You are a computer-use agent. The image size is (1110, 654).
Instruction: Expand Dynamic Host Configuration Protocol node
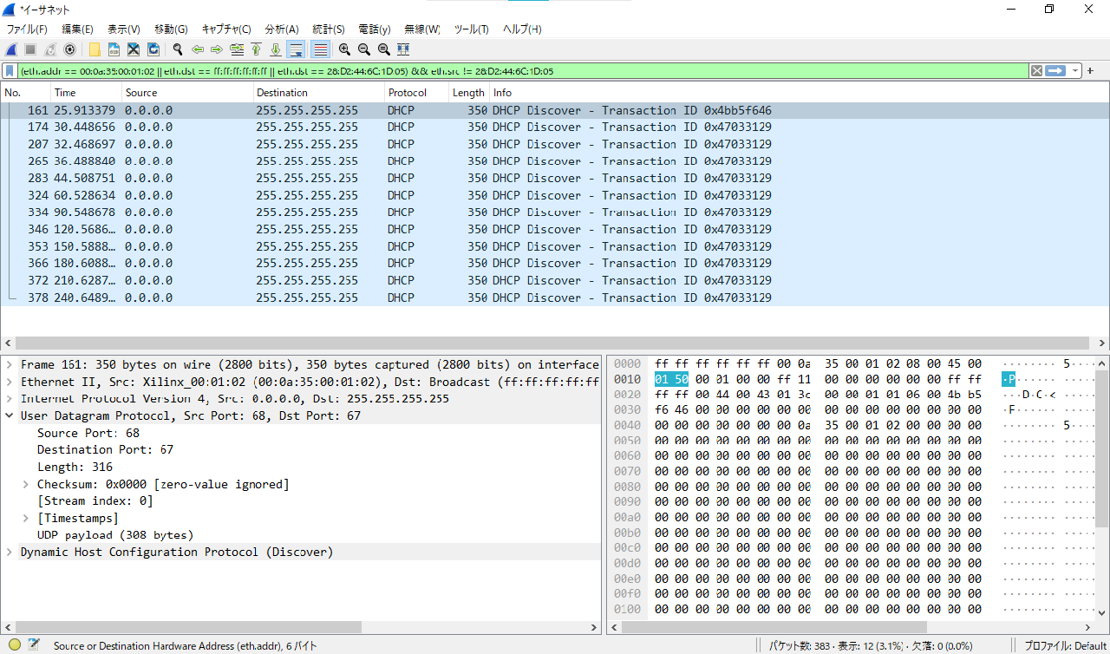point(10,552)
